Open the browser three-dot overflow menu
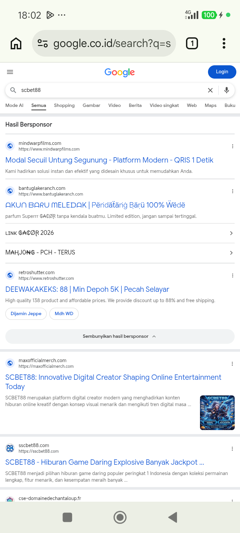This screenshot has width=240, height=533. point(224,43)
